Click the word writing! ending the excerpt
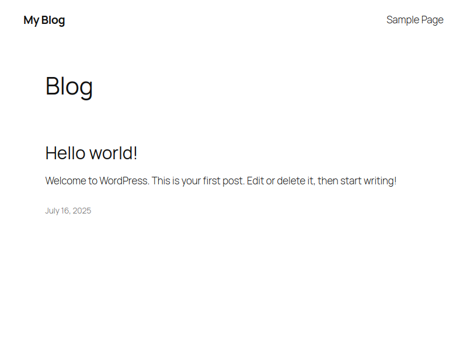467x350 pixels. 379,181
